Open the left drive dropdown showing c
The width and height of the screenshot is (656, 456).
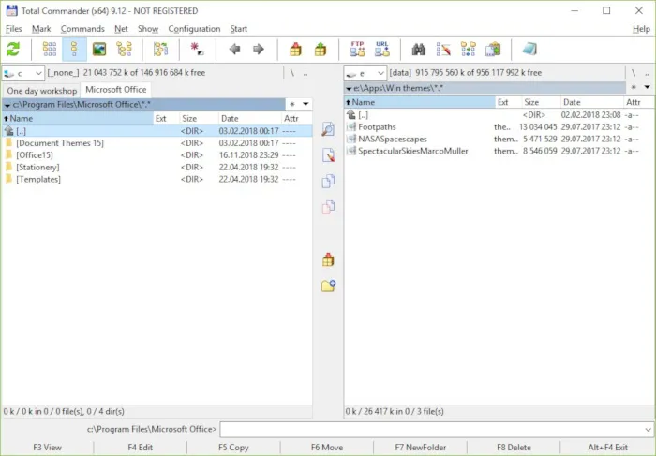point(23,73)
